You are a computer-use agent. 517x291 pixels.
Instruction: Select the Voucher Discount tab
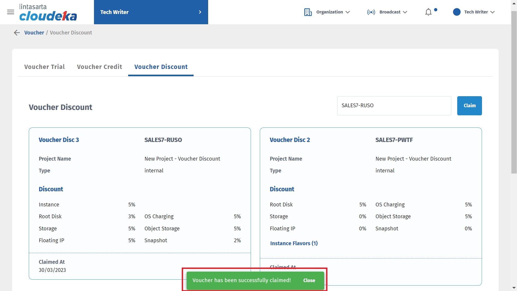pos(161,67)
